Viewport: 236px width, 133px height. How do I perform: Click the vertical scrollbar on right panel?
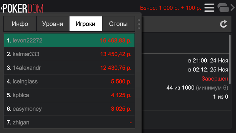pos(230,59)
